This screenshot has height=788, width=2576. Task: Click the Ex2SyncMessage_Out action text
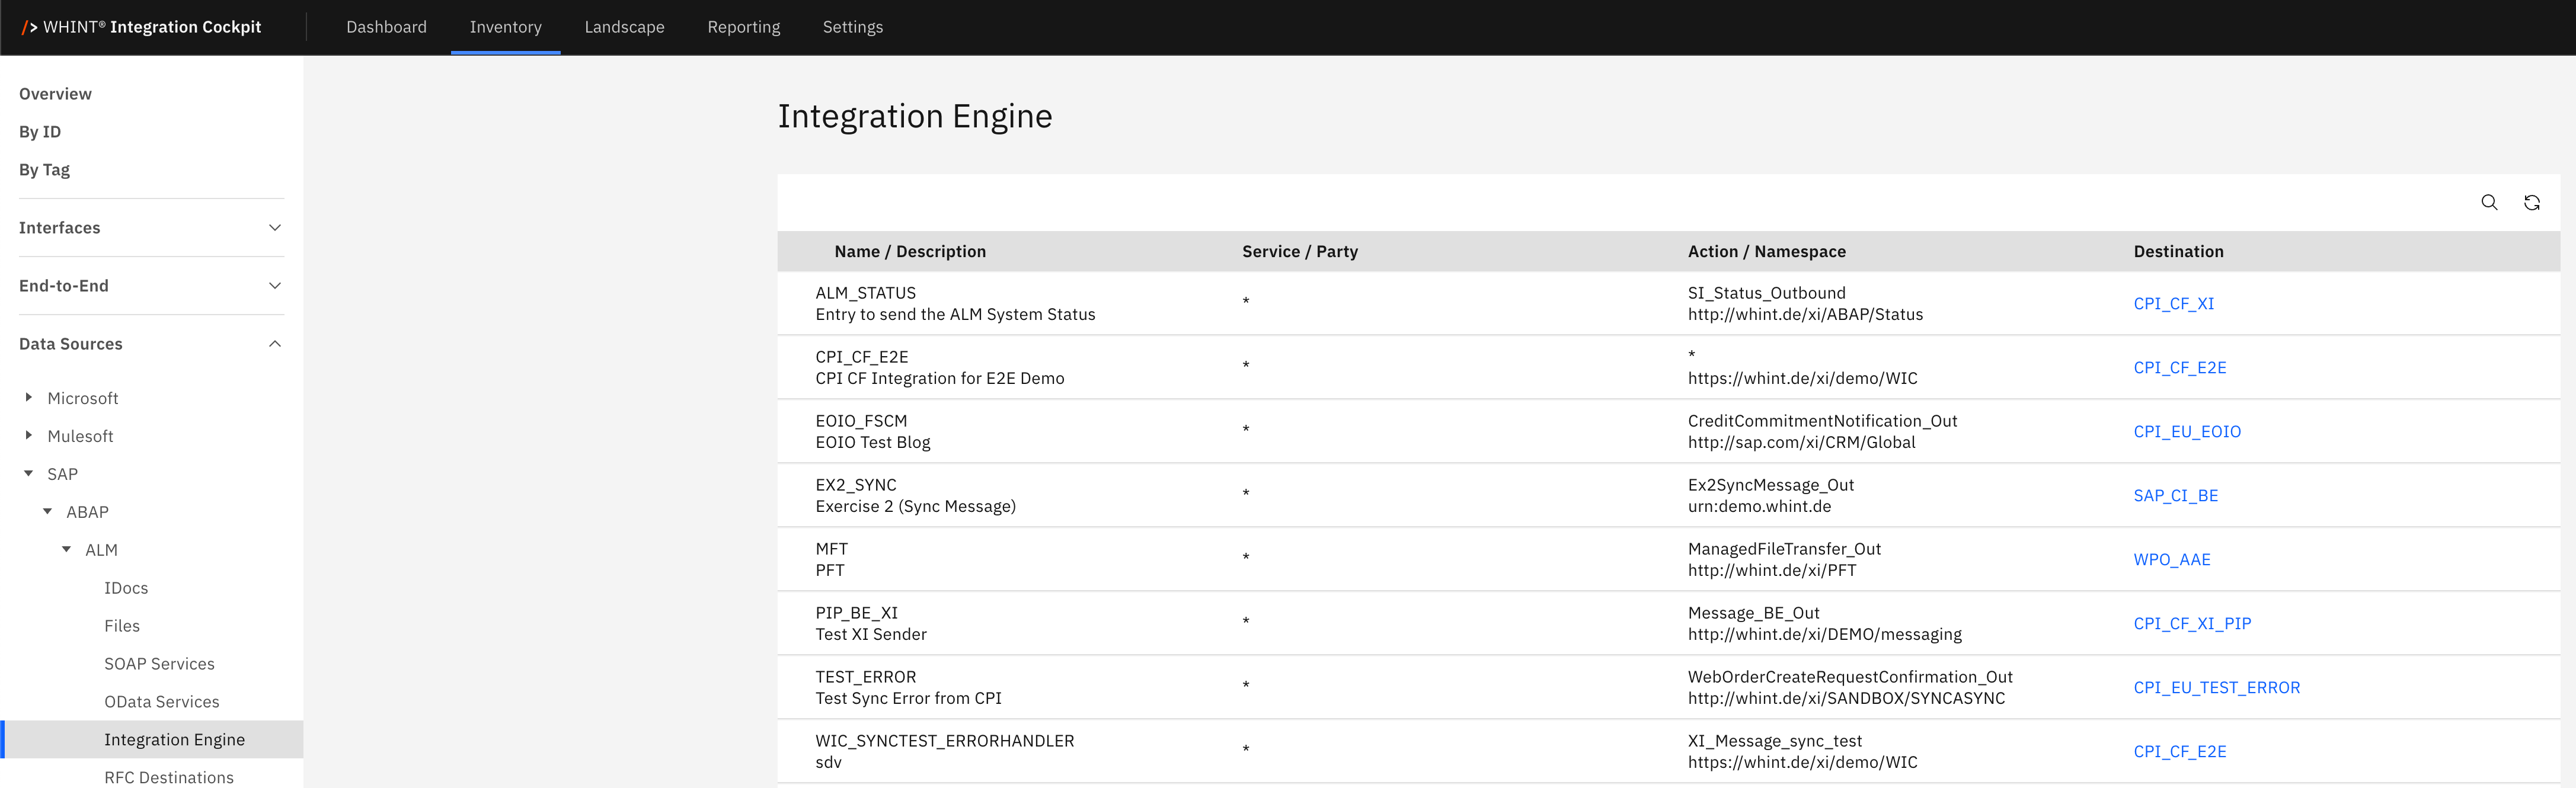1770,485
